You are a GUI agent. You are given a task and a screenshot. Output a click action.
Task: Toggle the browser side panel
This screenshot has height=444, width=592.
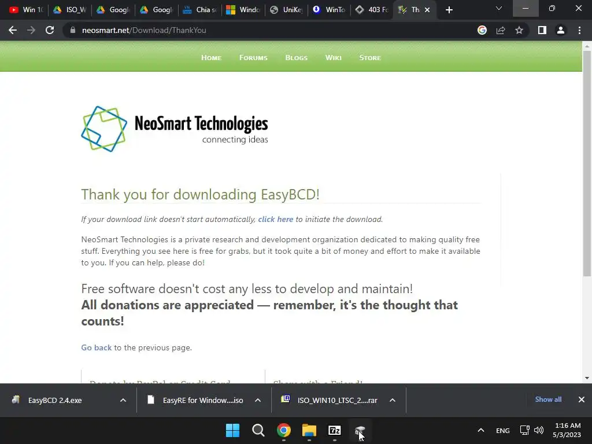542,30
